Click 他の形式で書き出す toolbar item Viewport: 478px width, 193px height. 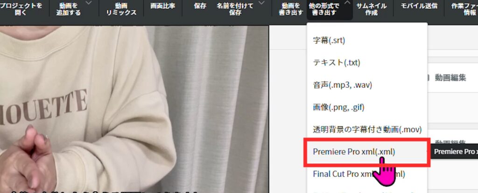pos(324,9)
